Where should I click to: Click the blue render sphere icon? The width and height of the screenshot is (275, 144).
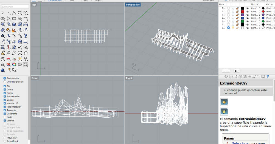(x=3, y=70)
